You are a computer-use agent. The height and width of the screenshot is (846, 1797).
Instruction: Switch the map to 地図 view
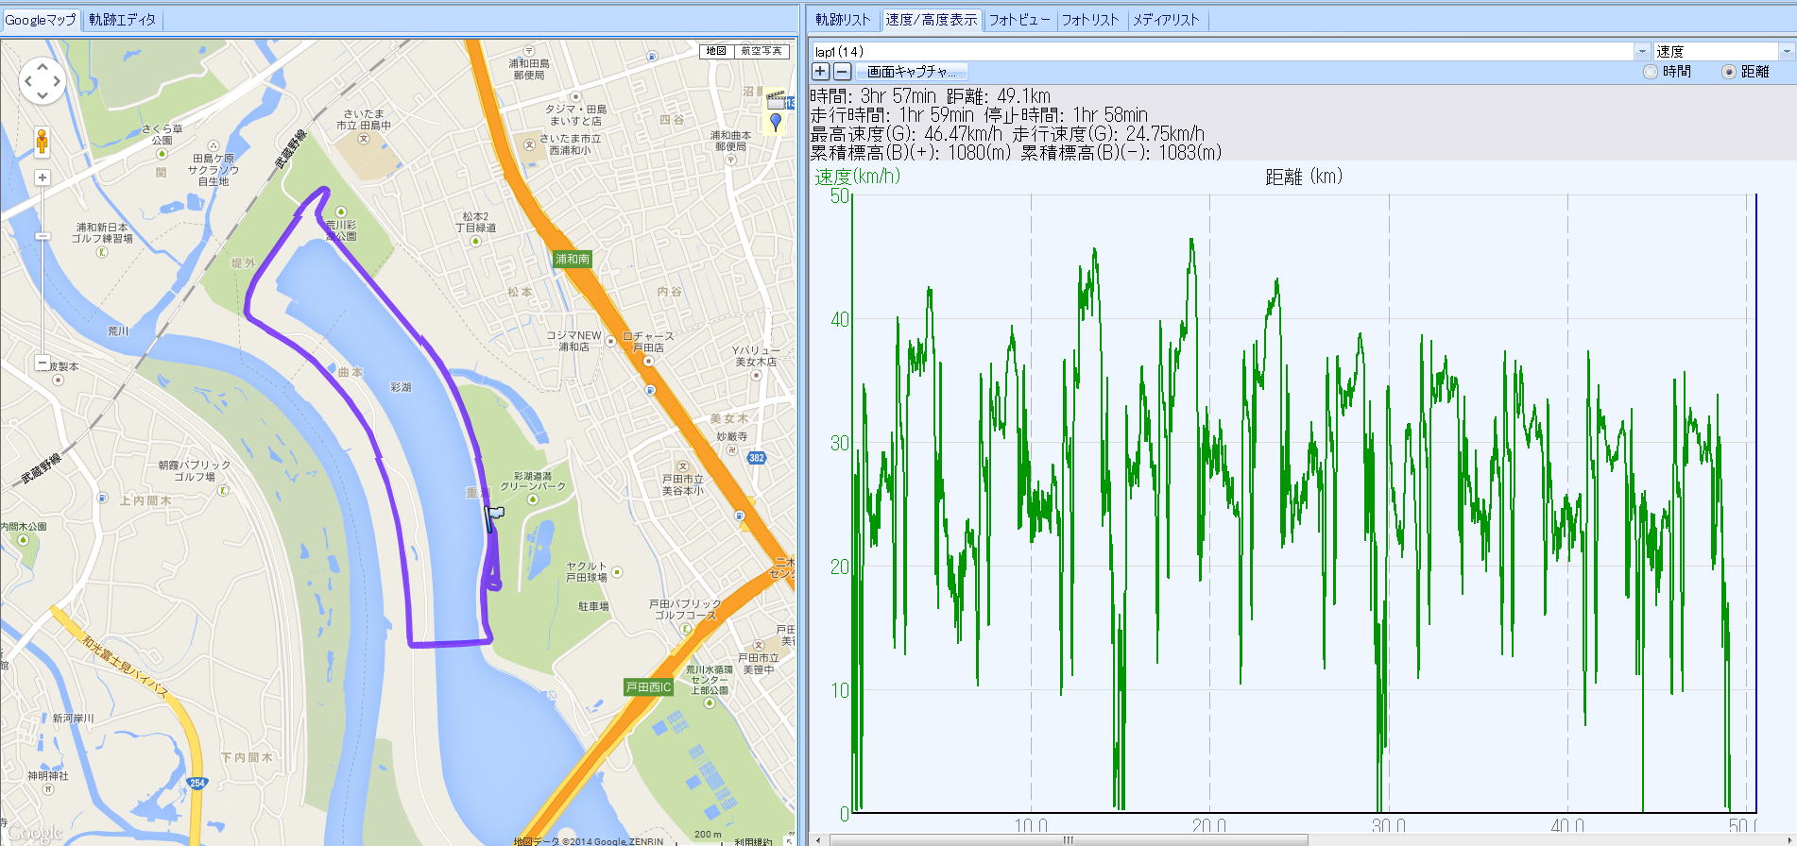point(716,51)
